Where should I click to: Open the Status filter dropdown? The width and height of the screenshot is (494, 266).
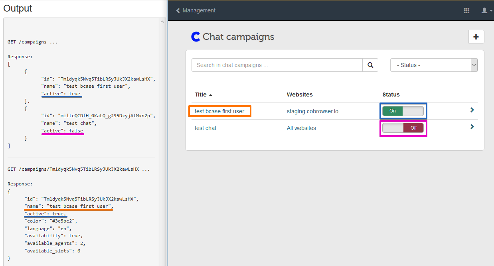pyautogui.click(x=434, y=65)
